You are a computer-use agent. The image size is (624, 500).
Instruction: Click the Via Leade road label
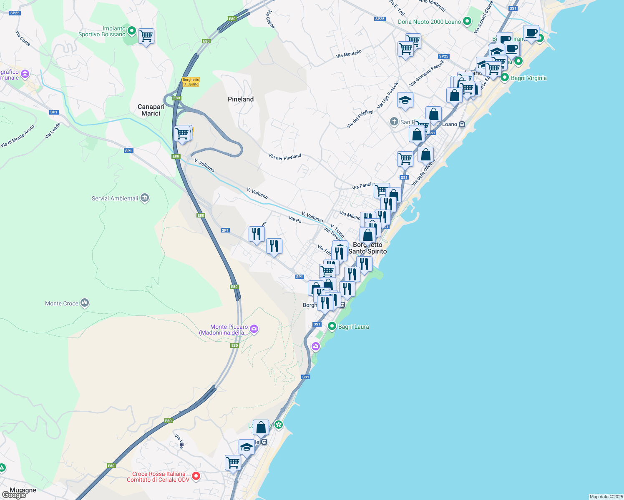point(53,130)
